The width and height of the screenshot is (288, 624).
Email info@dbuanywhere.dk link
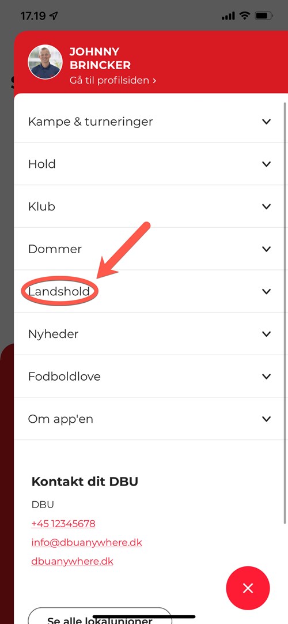86,543
